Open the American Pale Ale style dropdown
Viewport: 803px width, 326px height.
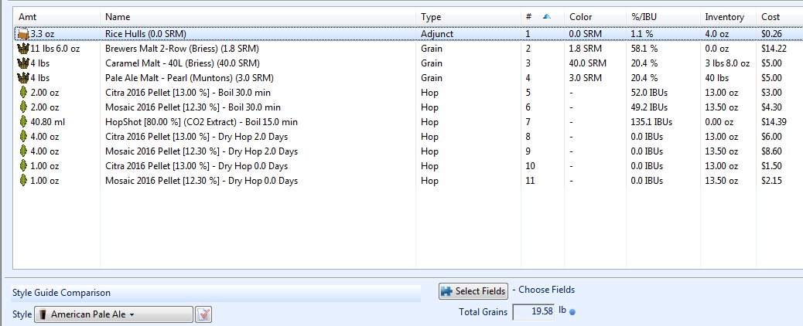pyautogui.click(x=114, y=314)
